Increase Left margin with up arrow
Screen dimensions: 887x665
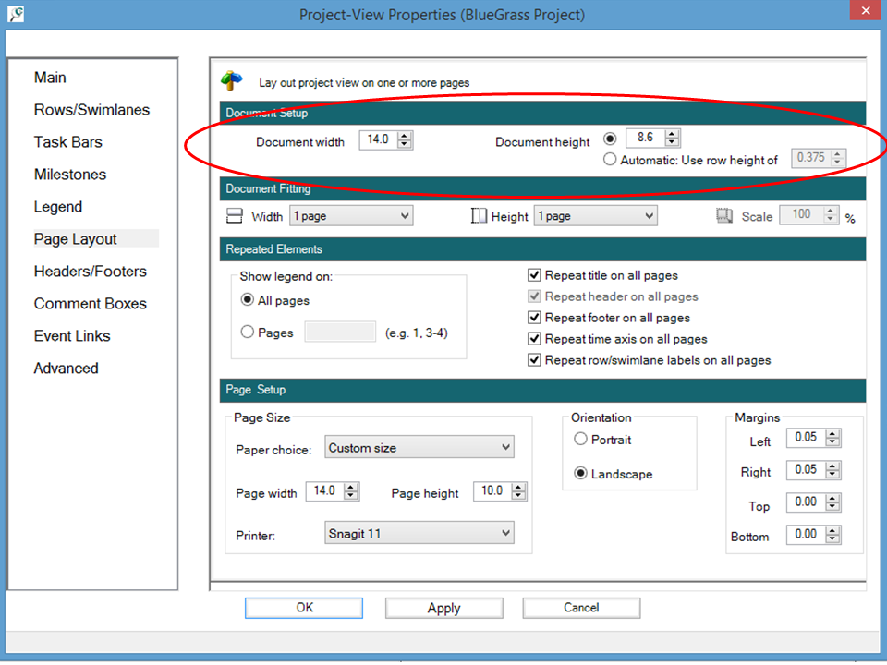[x=832, y=434]
